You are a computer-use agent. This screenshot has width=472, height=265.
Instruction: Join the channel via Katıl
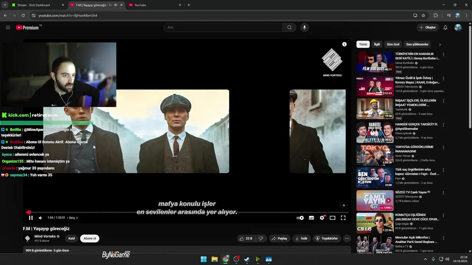tap(72, 239)
